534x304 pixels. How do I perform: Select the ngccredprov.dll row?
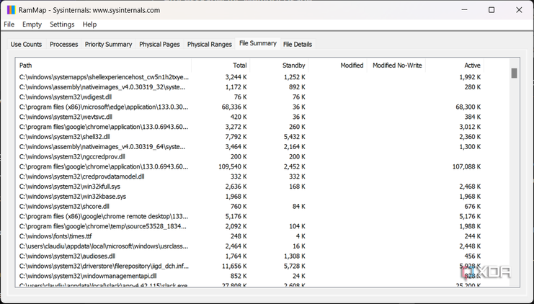(x=262, y=156)
